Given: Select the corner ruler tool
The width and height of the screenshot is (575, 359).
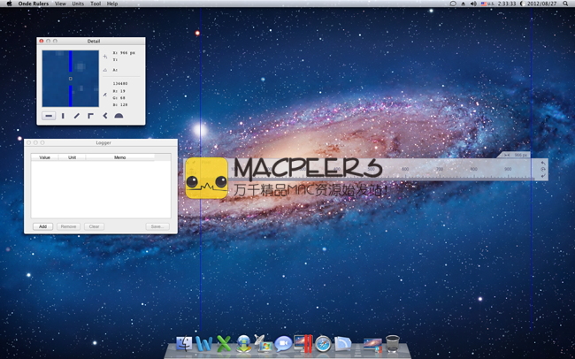Looking at the screenshot, I should click(90, 116).
